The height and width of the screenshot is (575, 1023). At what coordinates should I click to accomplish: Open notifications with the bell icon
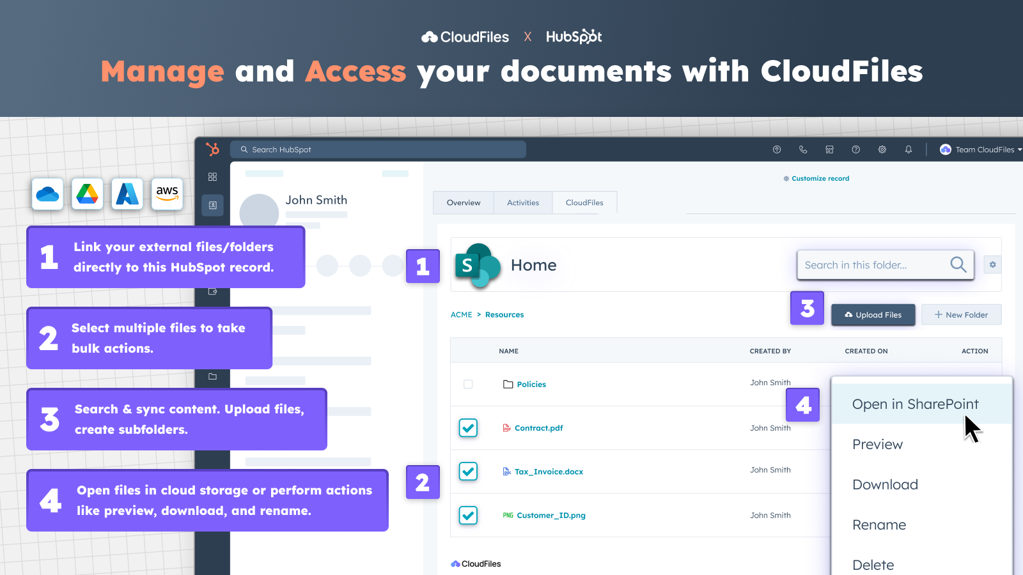[908, 149]
